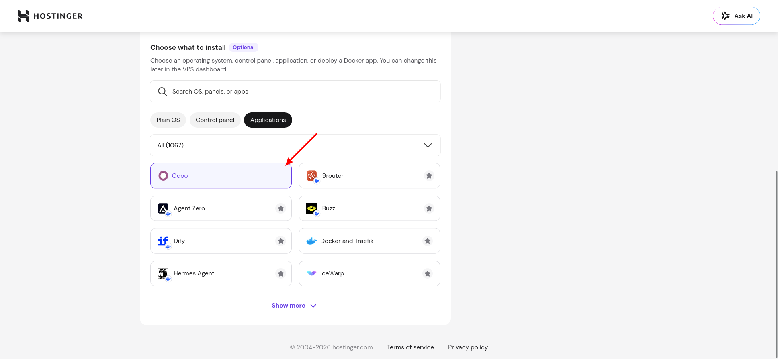The width and height of the screenshot is (778, 359).
Task: Switch to the Control panel tab
Action: 215,120
